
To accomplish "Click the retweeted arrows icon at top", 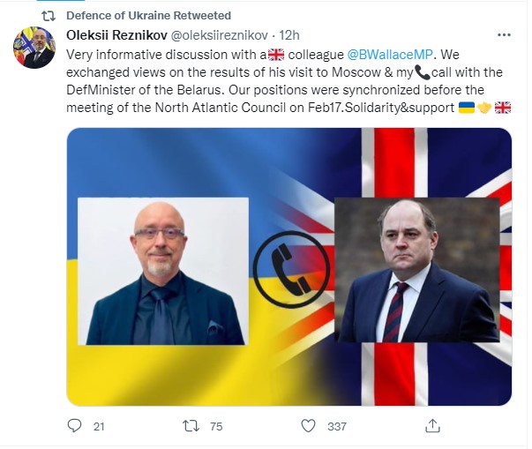I will pyautogui.click(x=49, y=16).
